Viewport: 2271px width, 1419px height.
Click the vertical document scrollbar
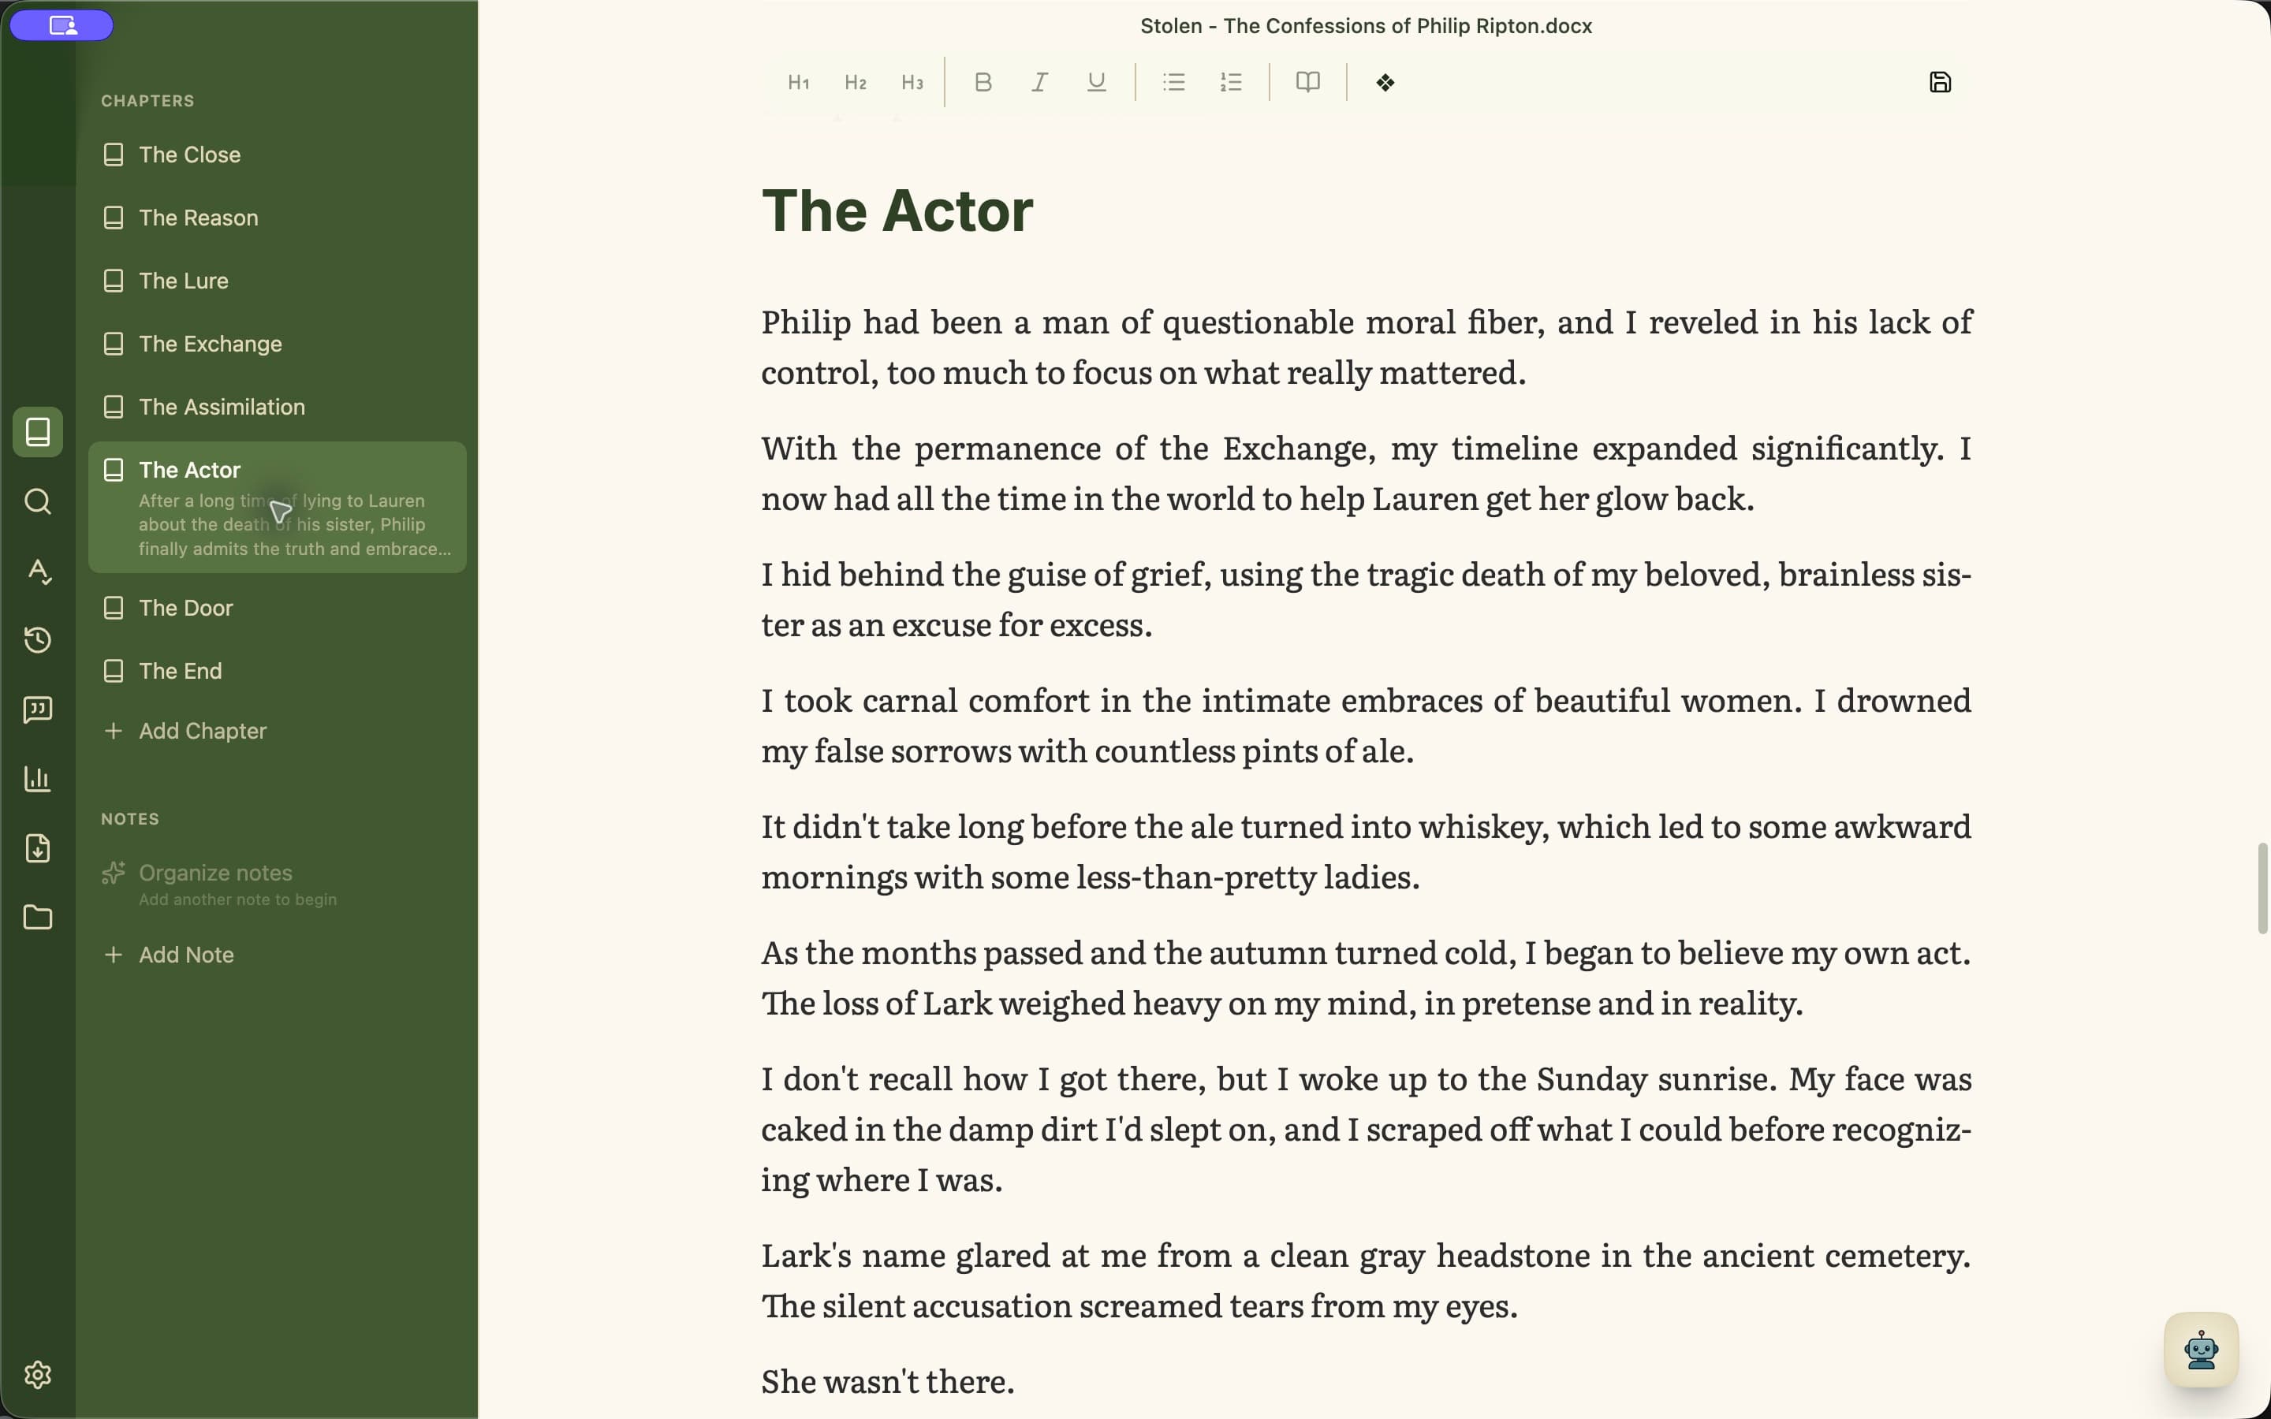(x=2262, y=888)
